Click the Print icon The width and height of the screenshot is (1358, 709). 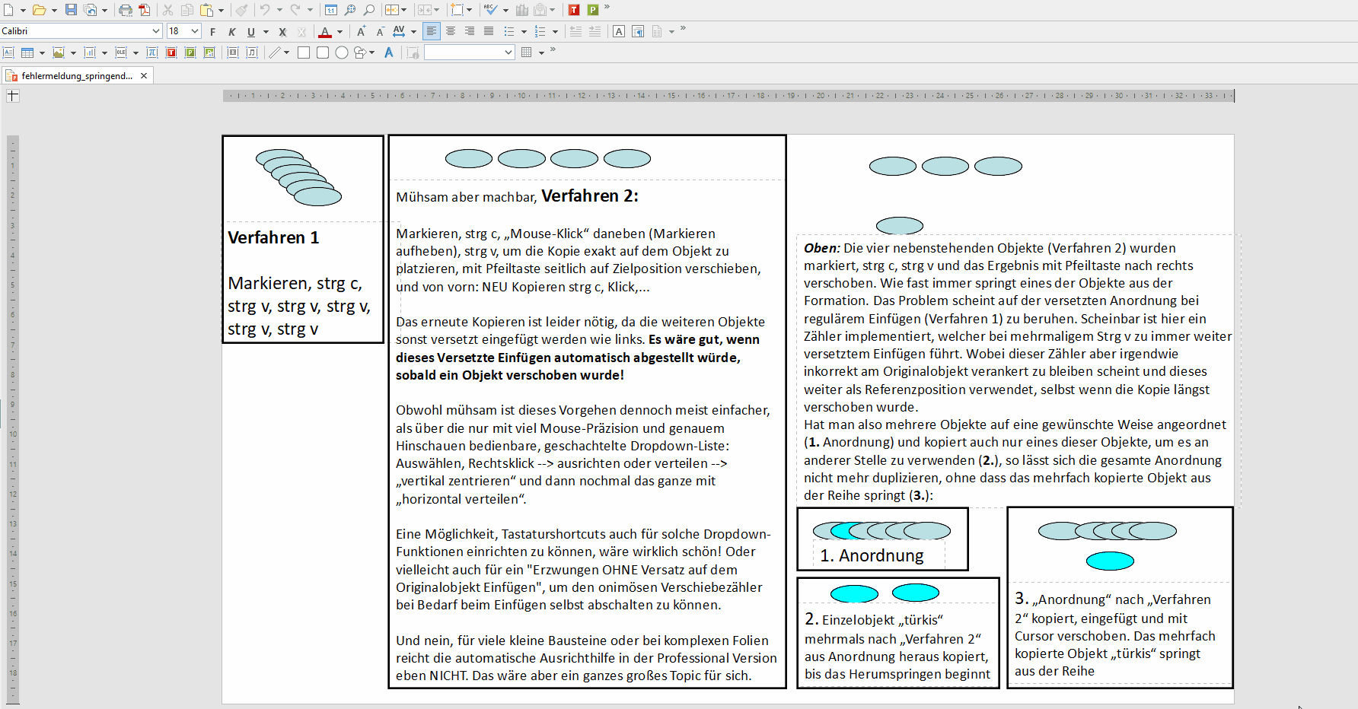tap(126, 10)
